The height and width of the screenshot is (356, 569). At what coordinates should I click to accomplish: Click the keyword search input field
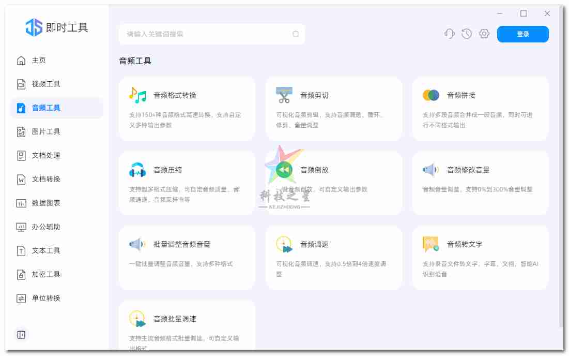coord(212,34)
